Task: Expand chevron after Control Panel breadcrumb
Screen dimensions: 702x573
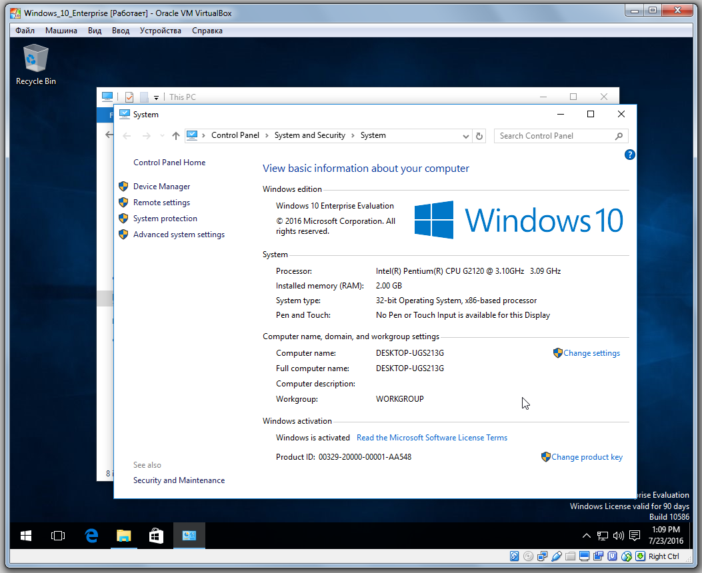Action: pos(267,135)
